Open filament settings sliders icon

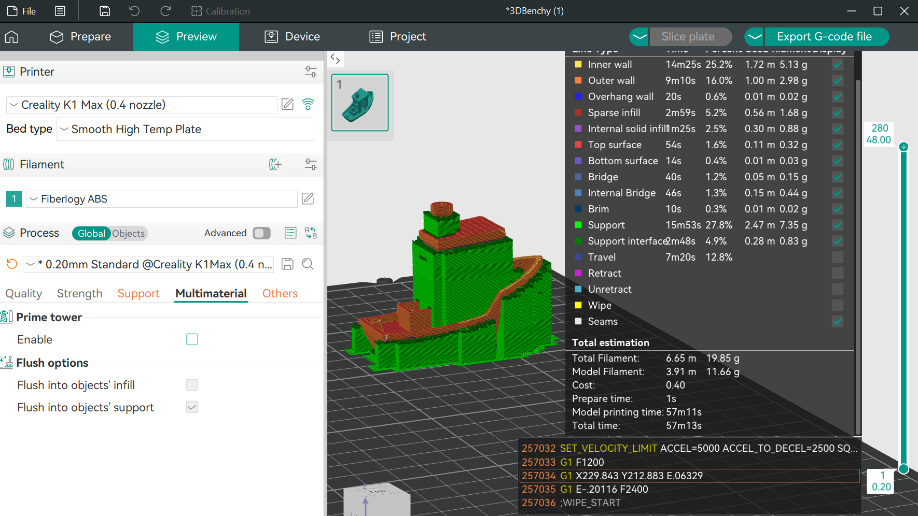tap(311, 164)
